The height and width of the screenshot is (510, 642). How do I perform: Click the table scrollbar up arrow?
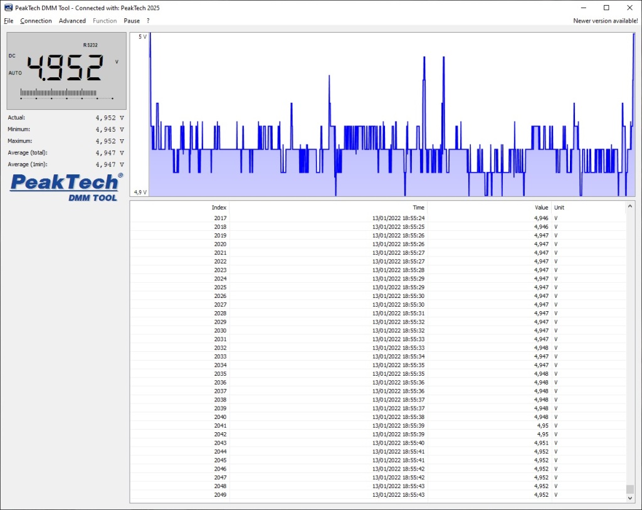pyautogui.click(x=630, y=206)
